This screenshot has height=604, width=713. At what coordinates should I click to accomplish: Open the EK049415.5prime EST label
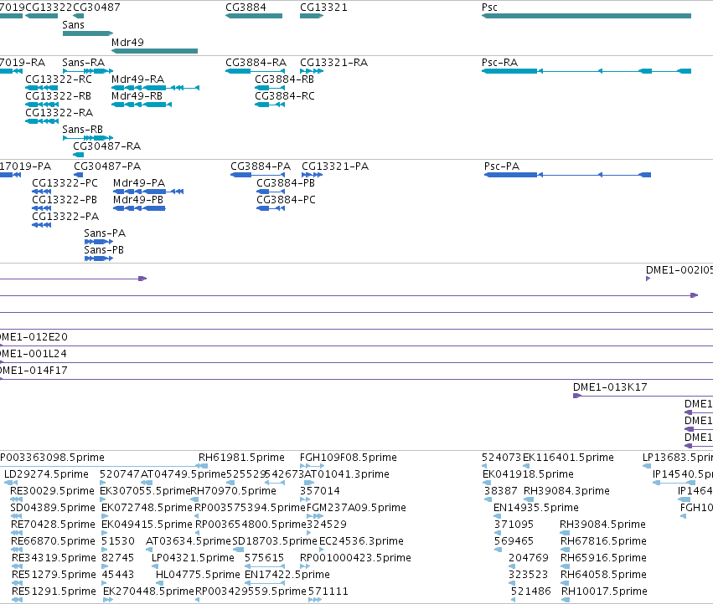point(147,525)
